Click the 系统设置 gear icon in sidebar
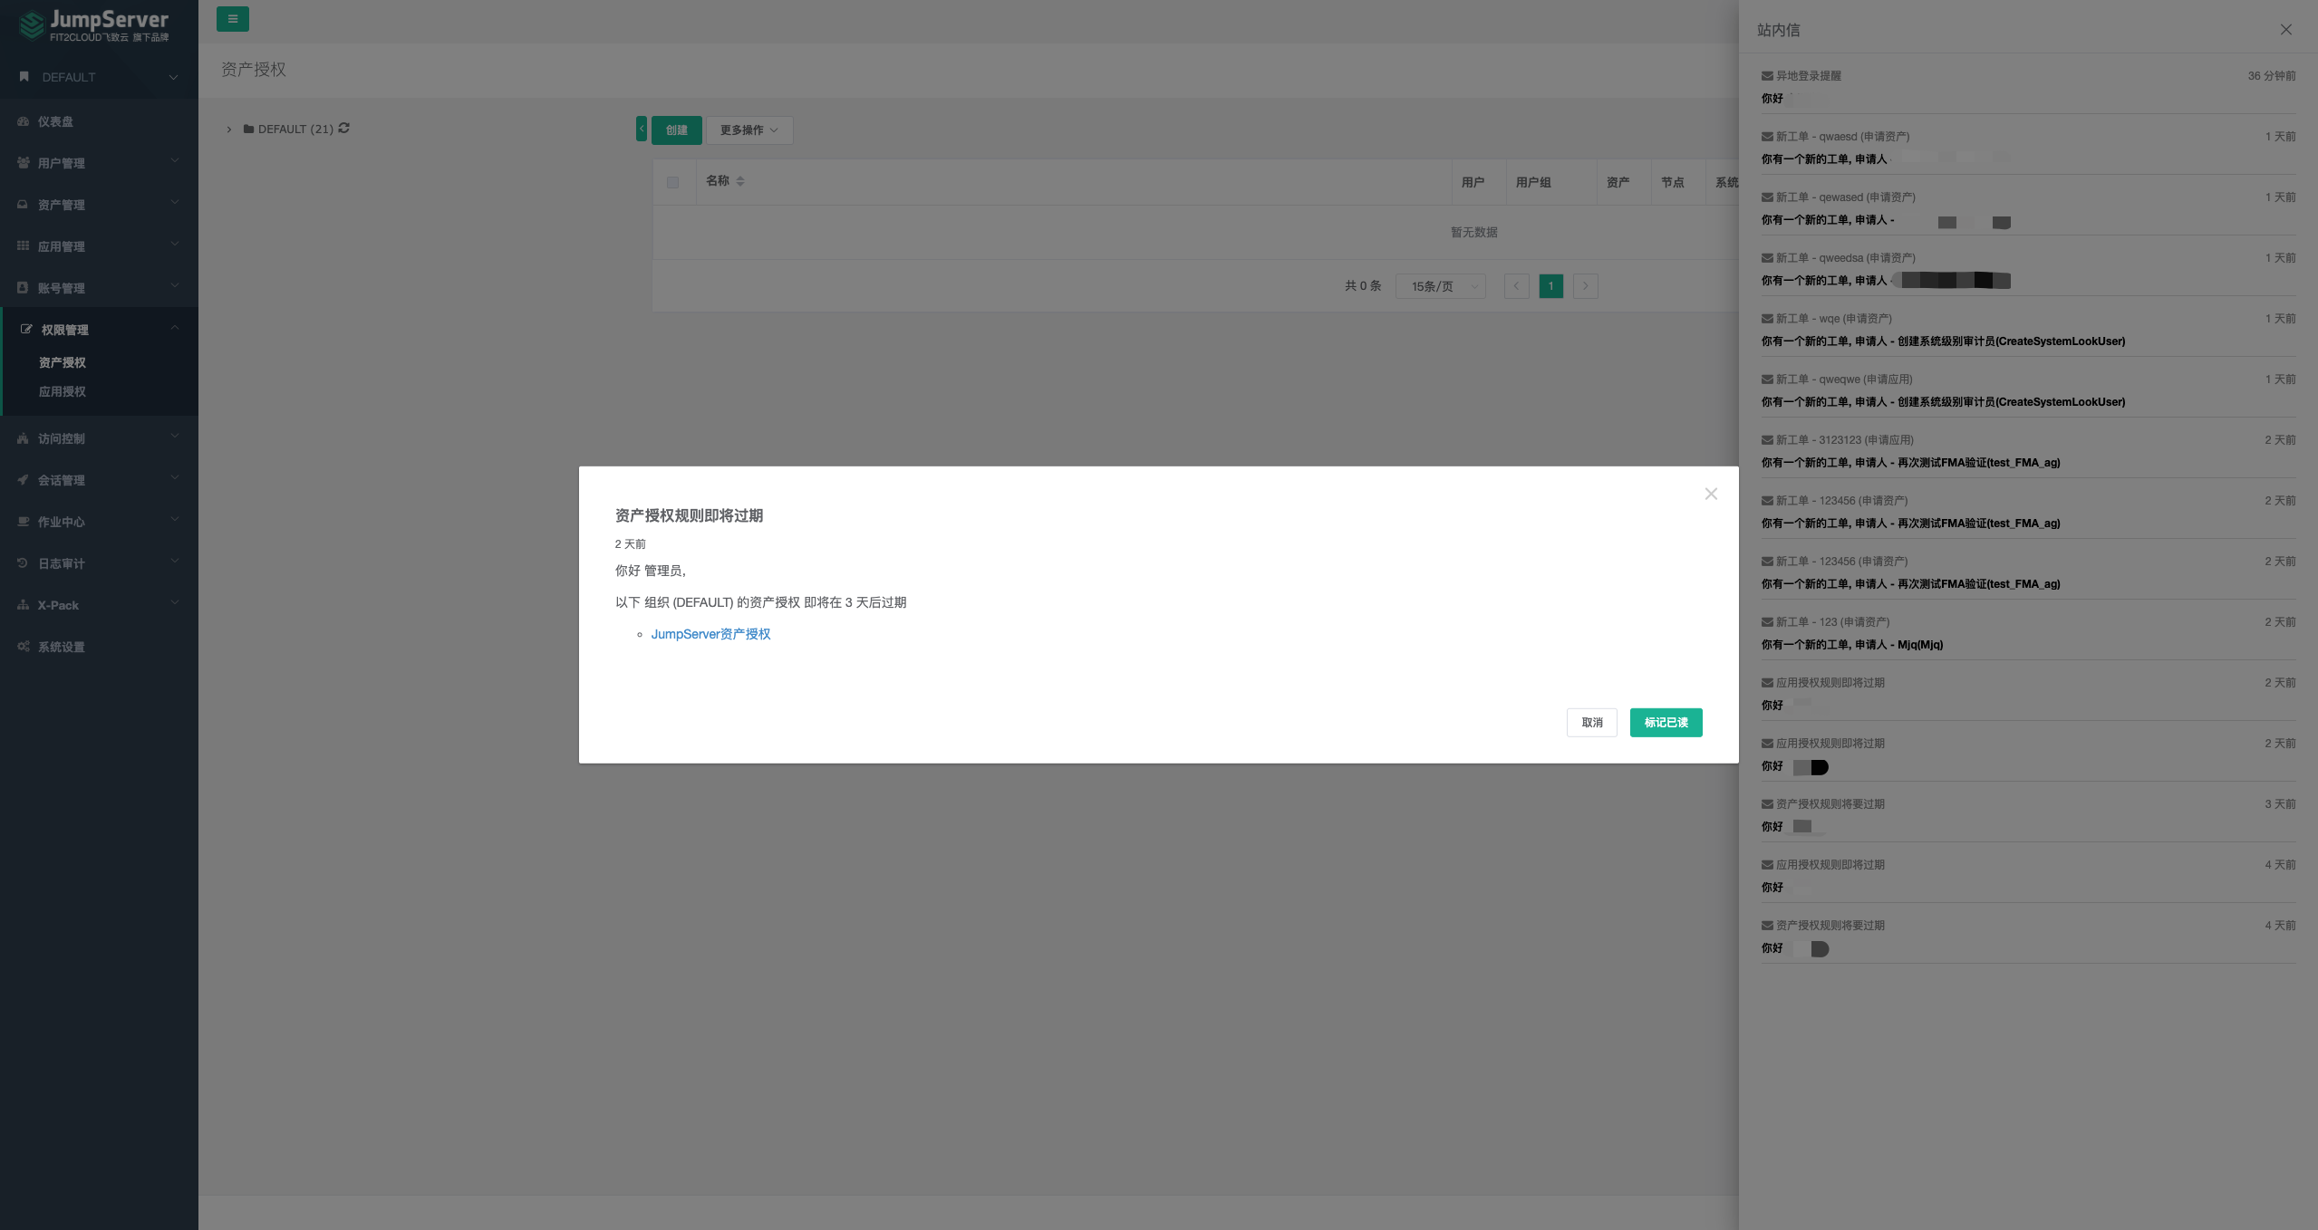 23,647
